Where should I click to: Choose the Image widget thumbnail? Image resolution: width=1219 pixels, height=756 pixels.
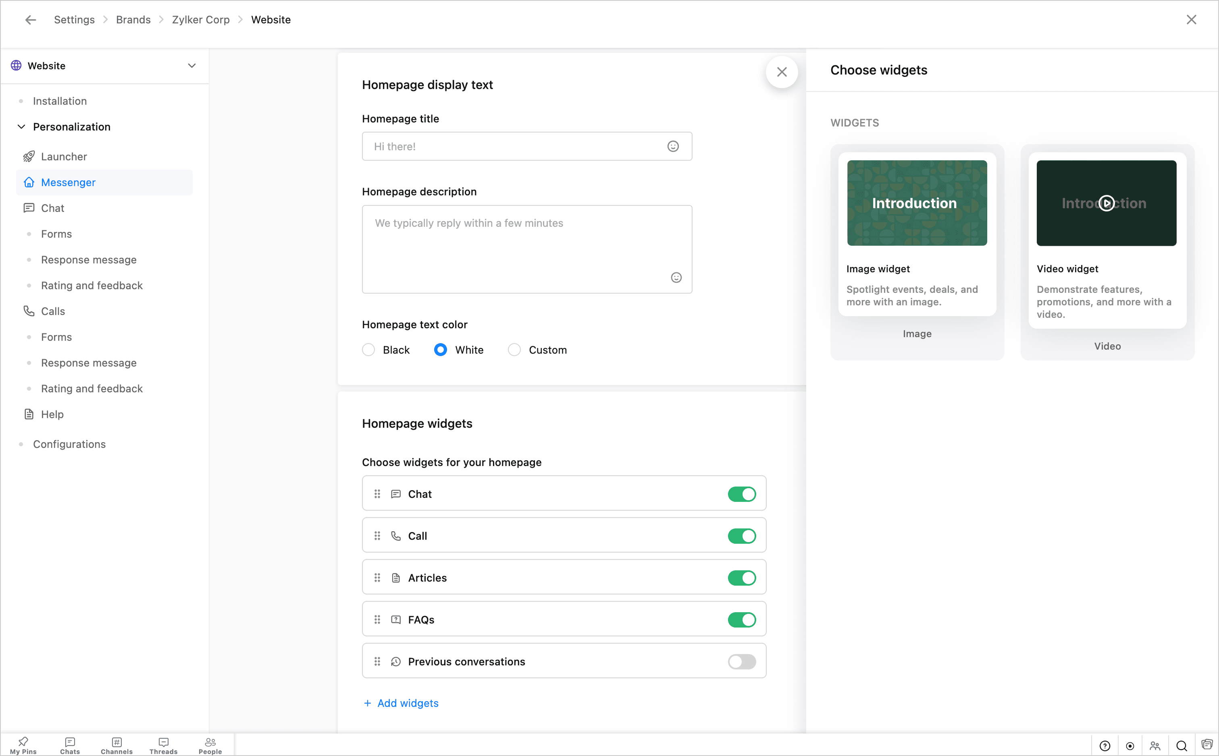(x=917, y=203)
